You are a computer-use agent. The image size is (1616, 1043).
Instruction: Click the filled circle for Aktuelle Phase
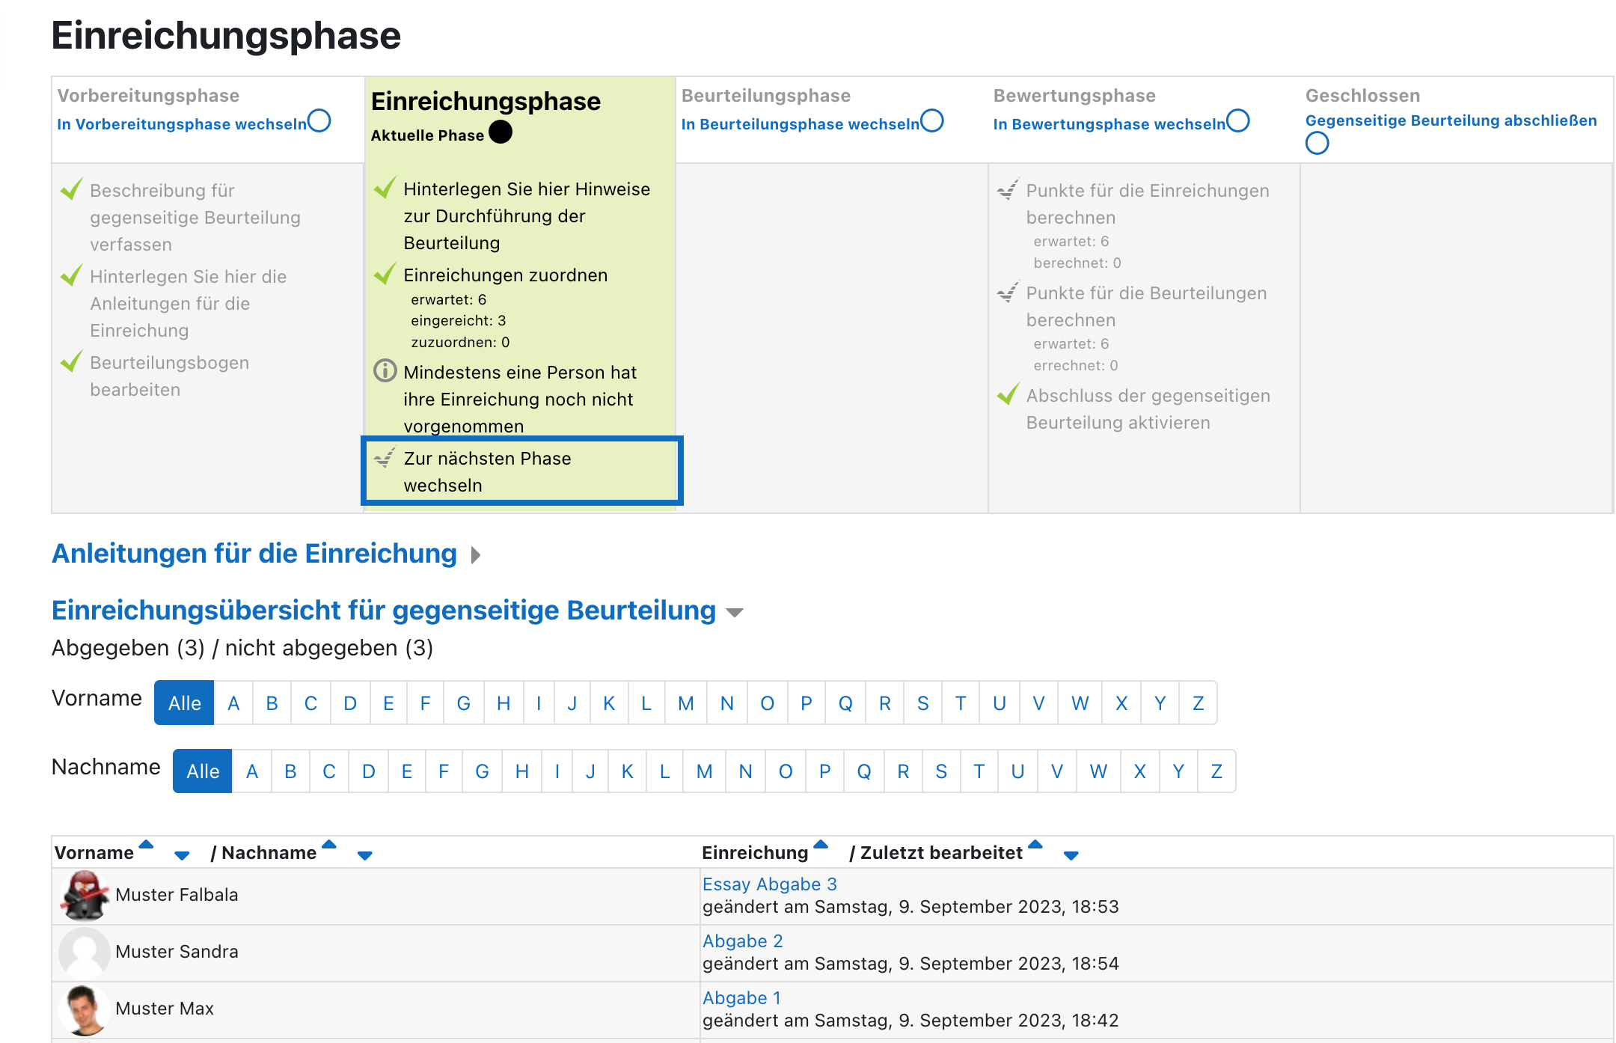tap(501, 132)
